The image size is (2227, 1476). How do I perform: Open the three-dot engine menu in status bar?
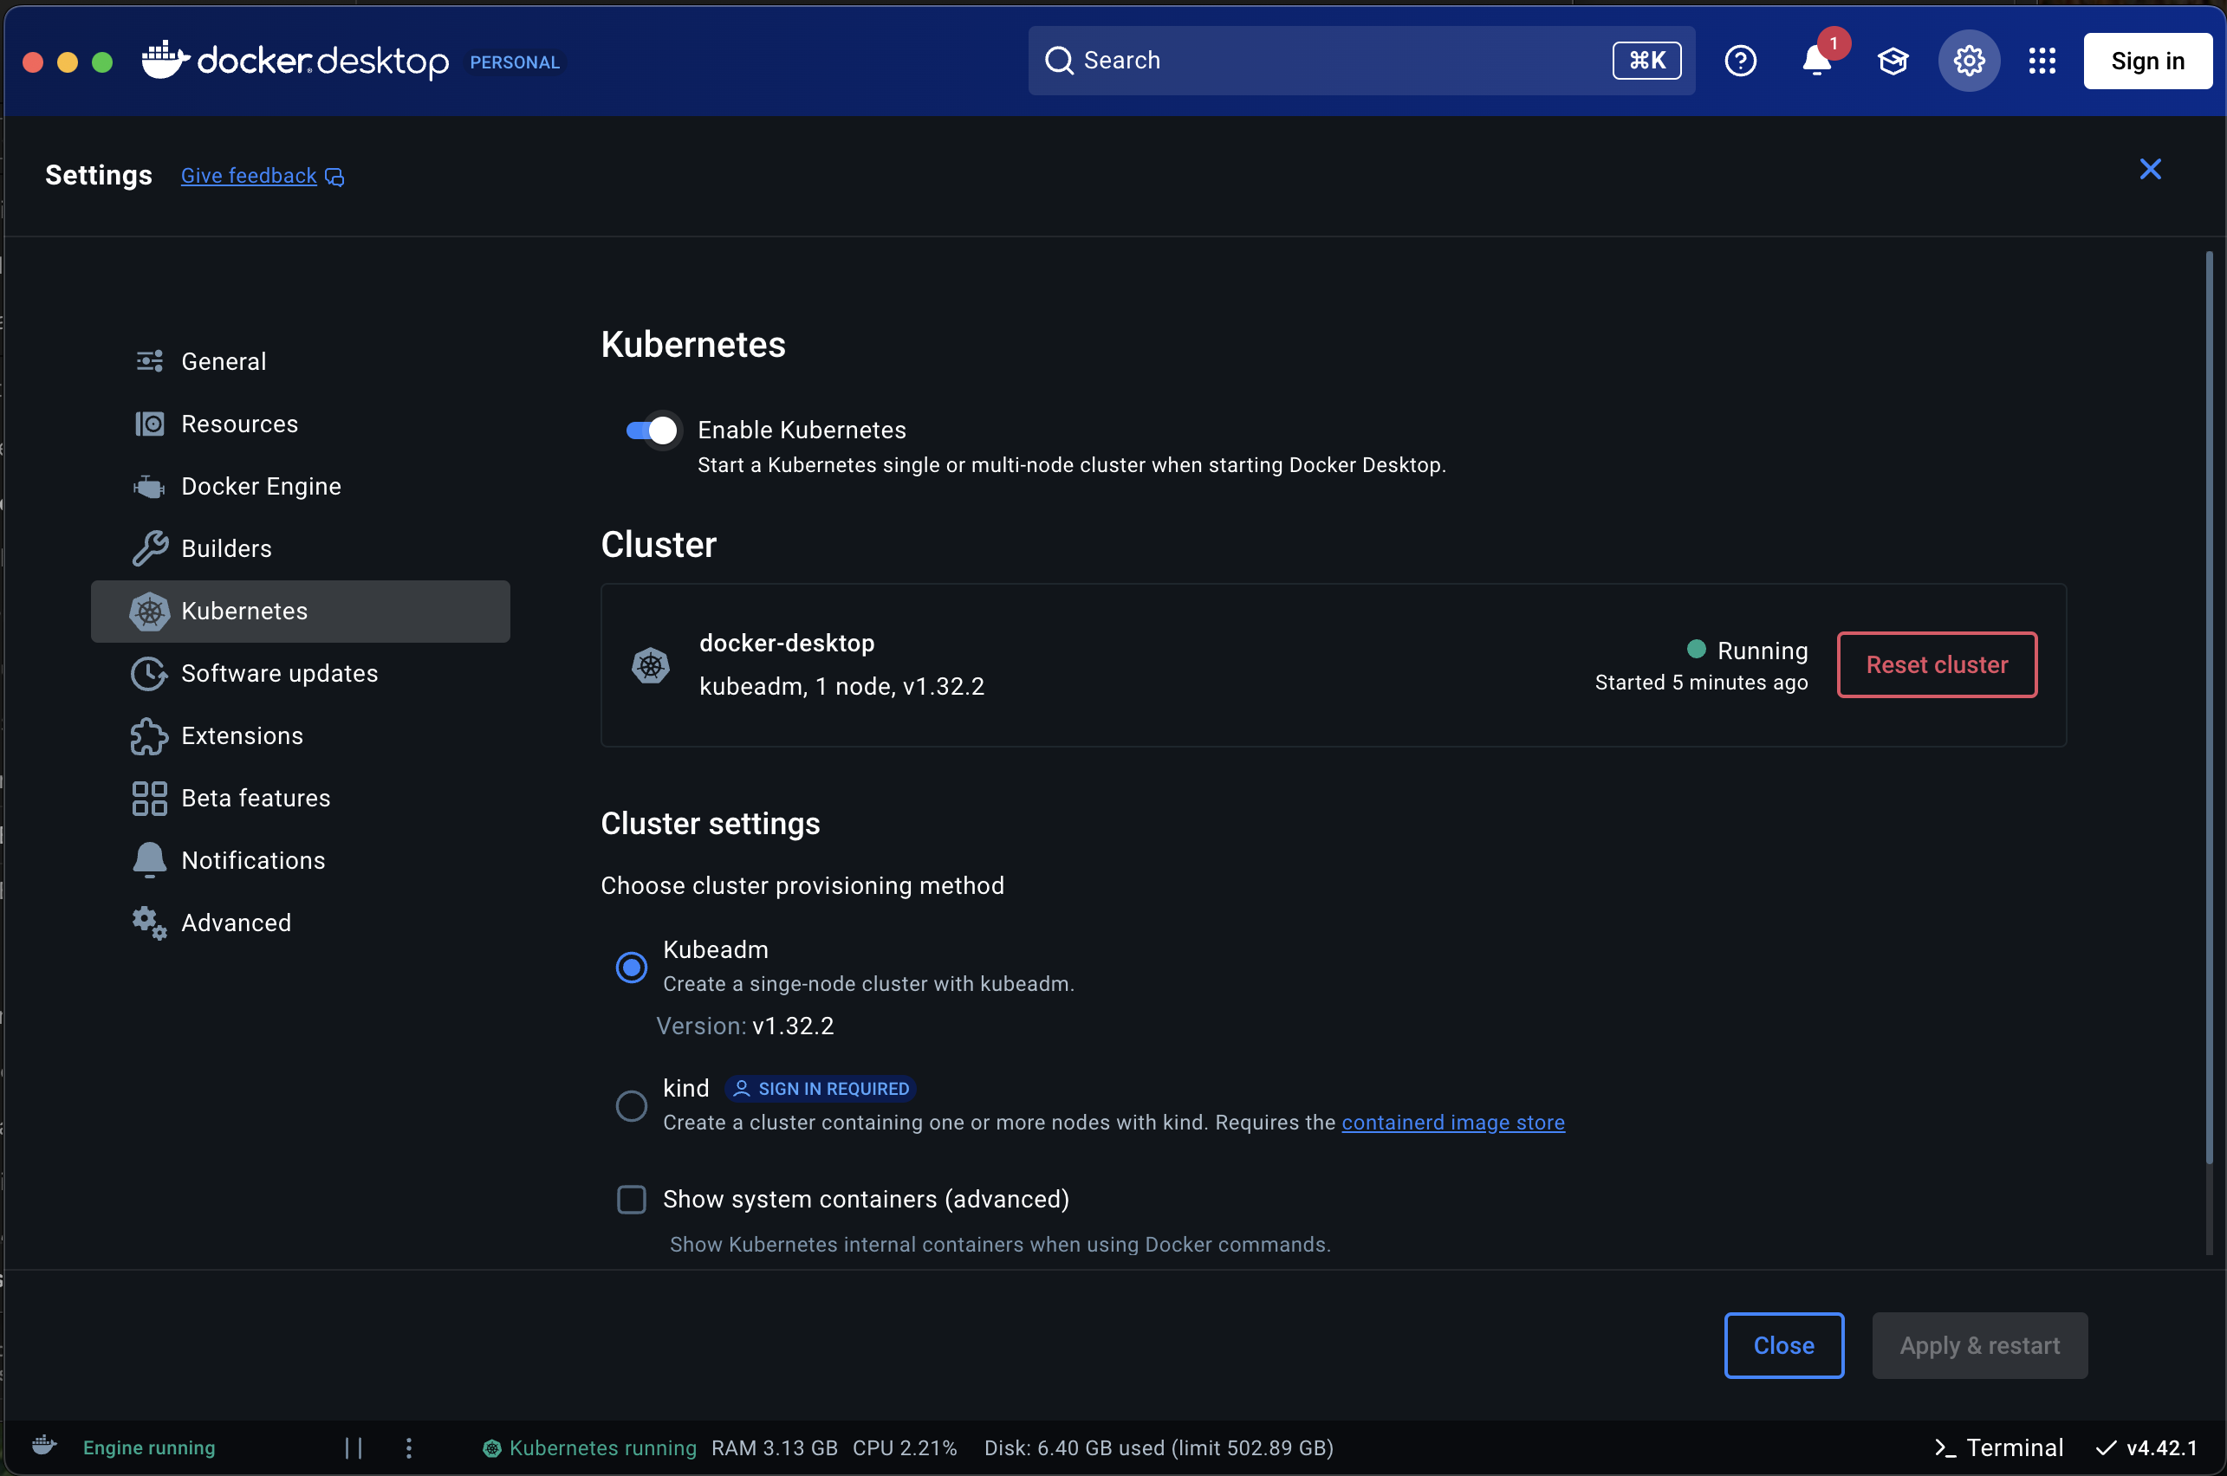coord(409,1447)
